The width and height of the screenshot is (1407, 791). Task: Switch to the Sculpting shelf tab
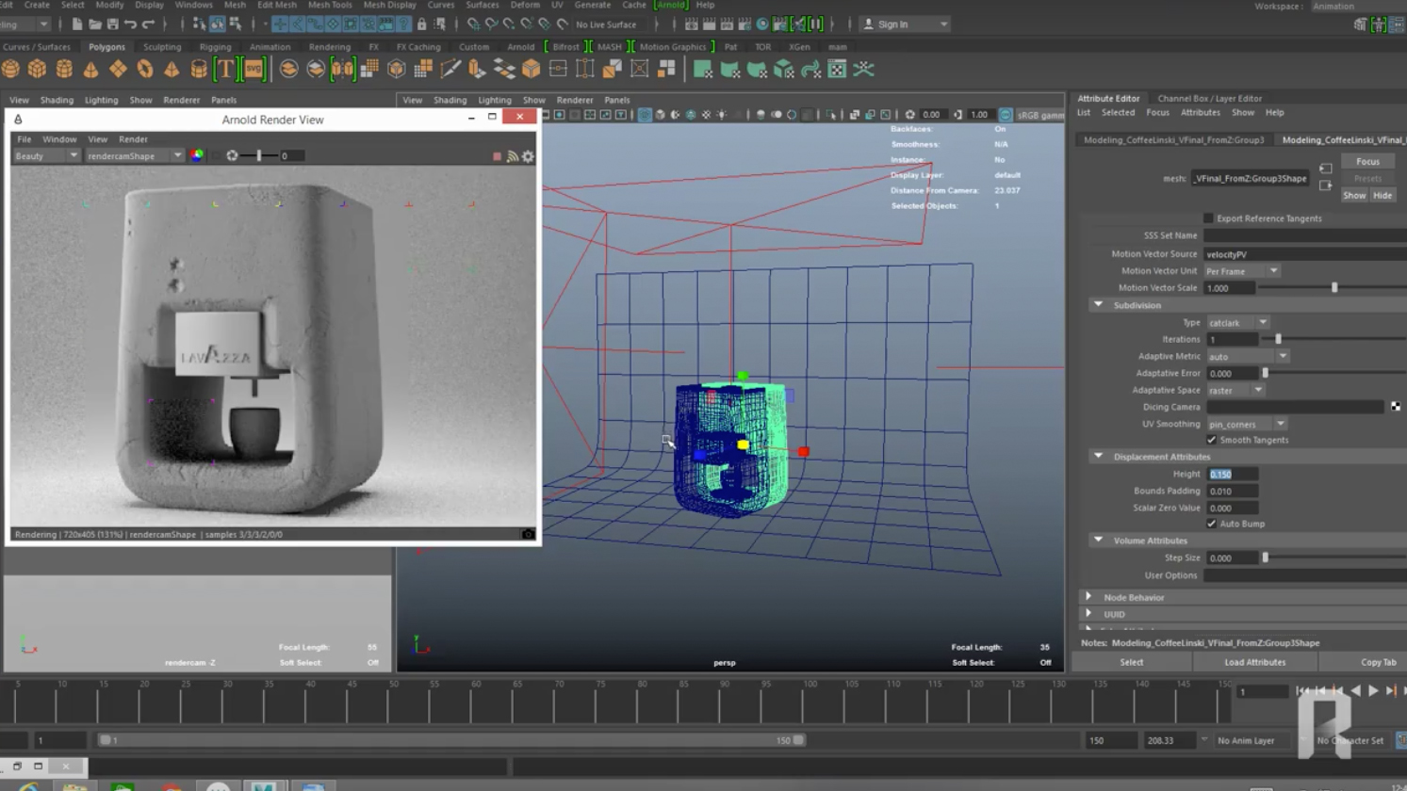point(162,46)
